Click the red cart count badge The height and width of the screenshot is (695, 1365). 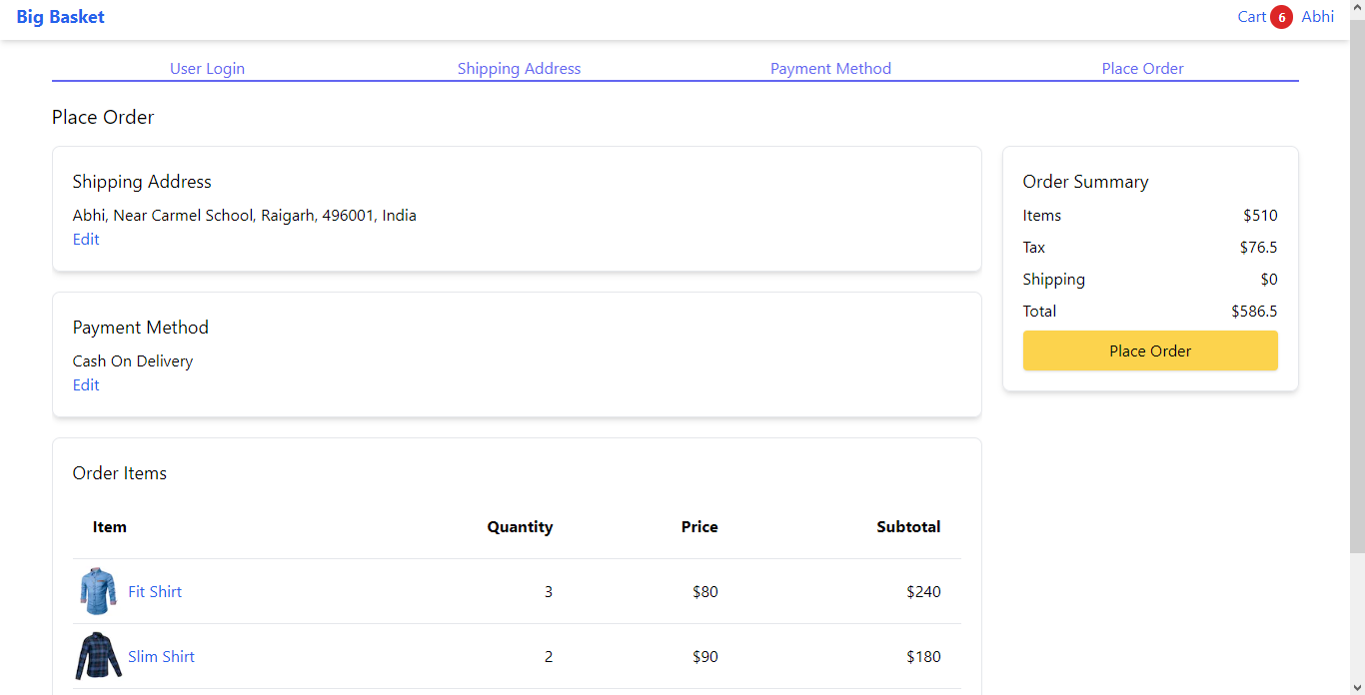click(x=1281, y=17)
